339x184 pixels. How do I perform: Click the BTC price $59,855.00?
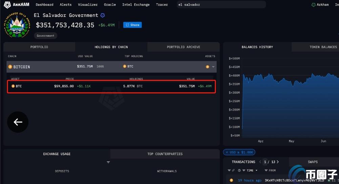64,86
